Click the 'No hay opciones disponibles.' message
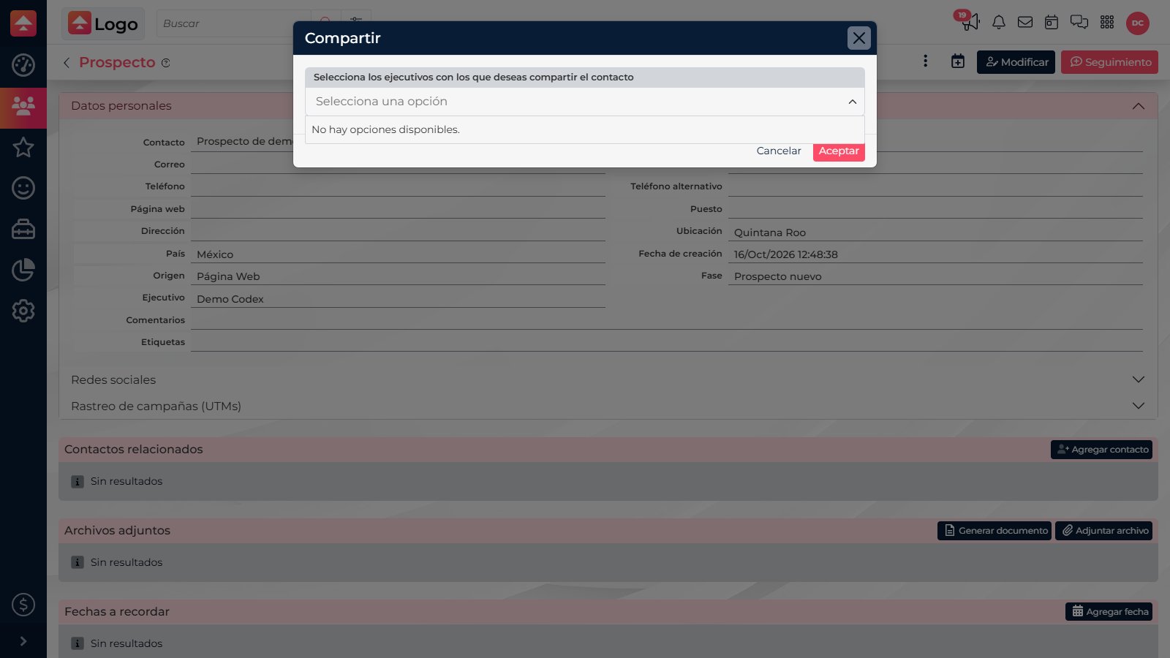 point(385,129)
